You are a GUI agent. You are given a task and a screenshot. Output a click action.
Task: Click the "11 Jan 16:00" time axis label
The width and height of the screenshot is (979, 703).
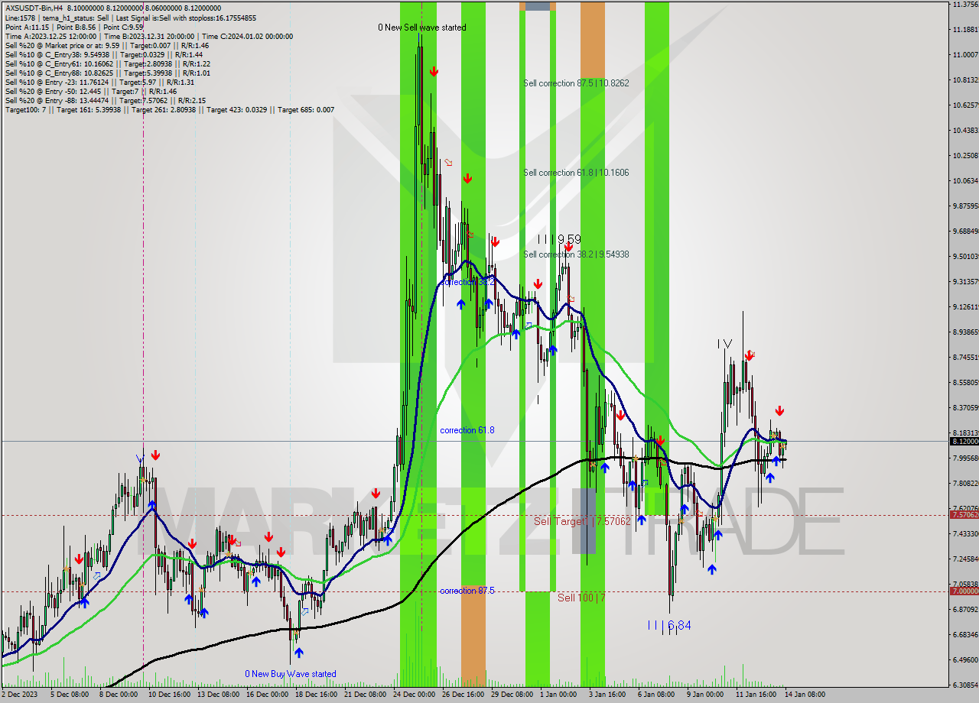[x=757, y=695]
